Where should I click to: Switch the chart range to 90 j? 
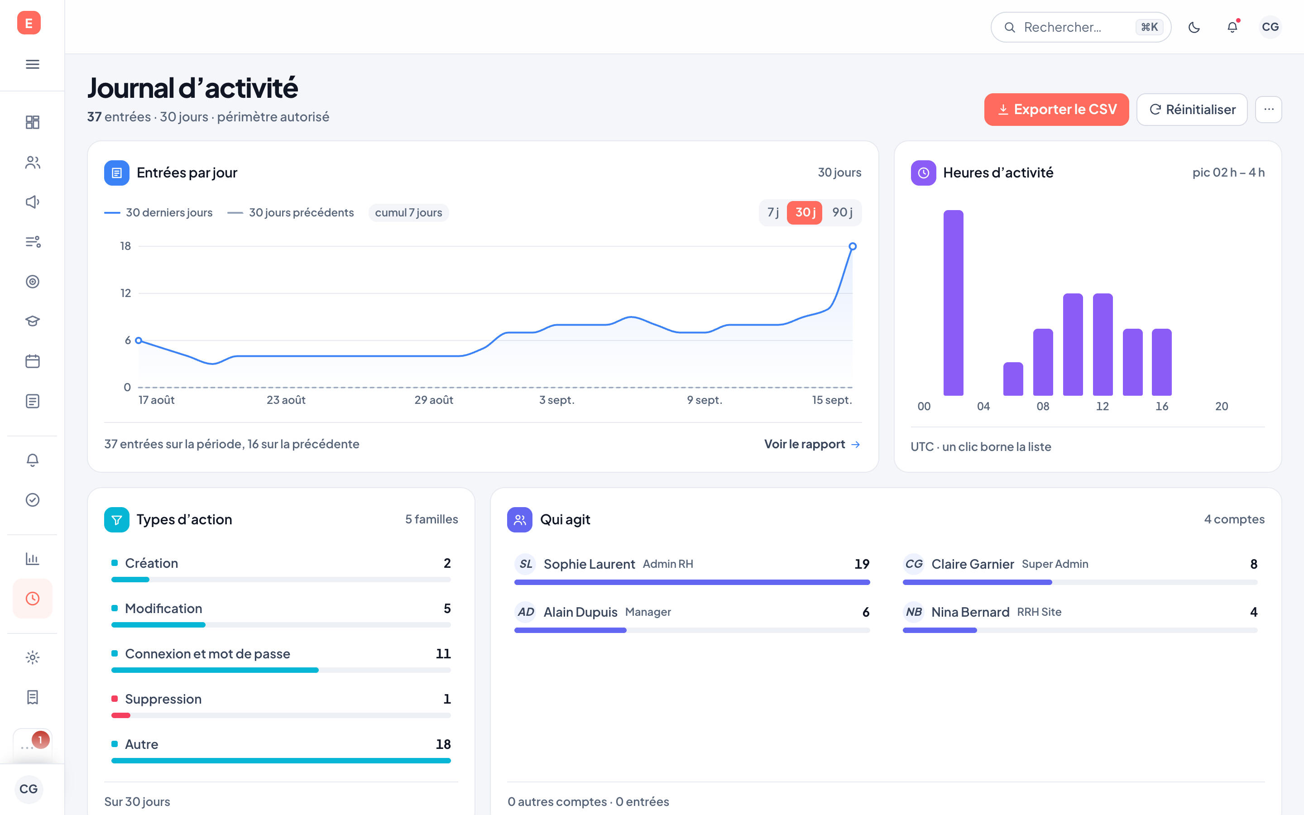click(842, 212)
